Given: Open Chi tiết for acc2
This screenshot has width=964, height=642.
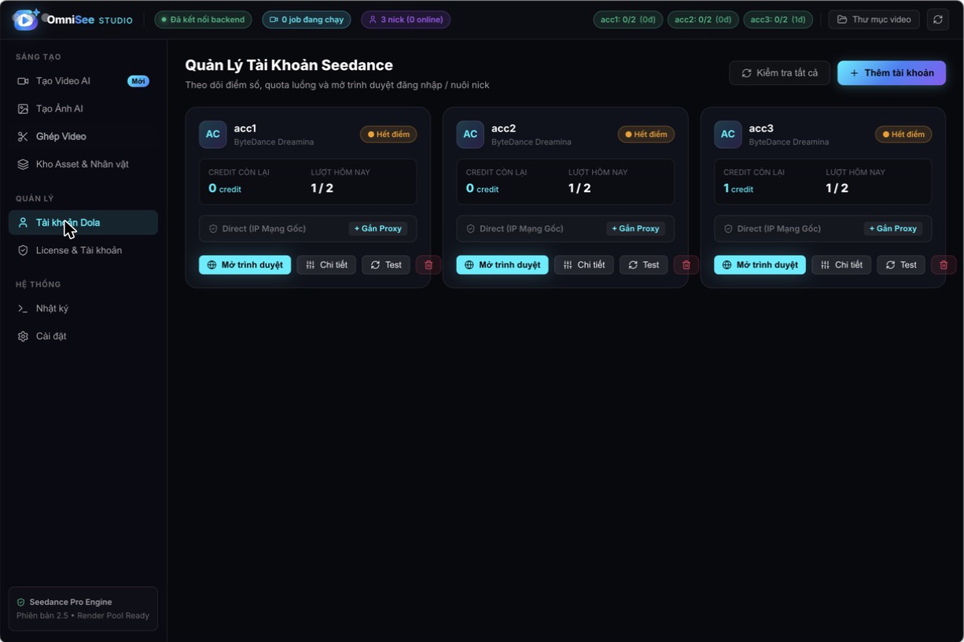Looking at the screenshot, I should coord(584,265).
